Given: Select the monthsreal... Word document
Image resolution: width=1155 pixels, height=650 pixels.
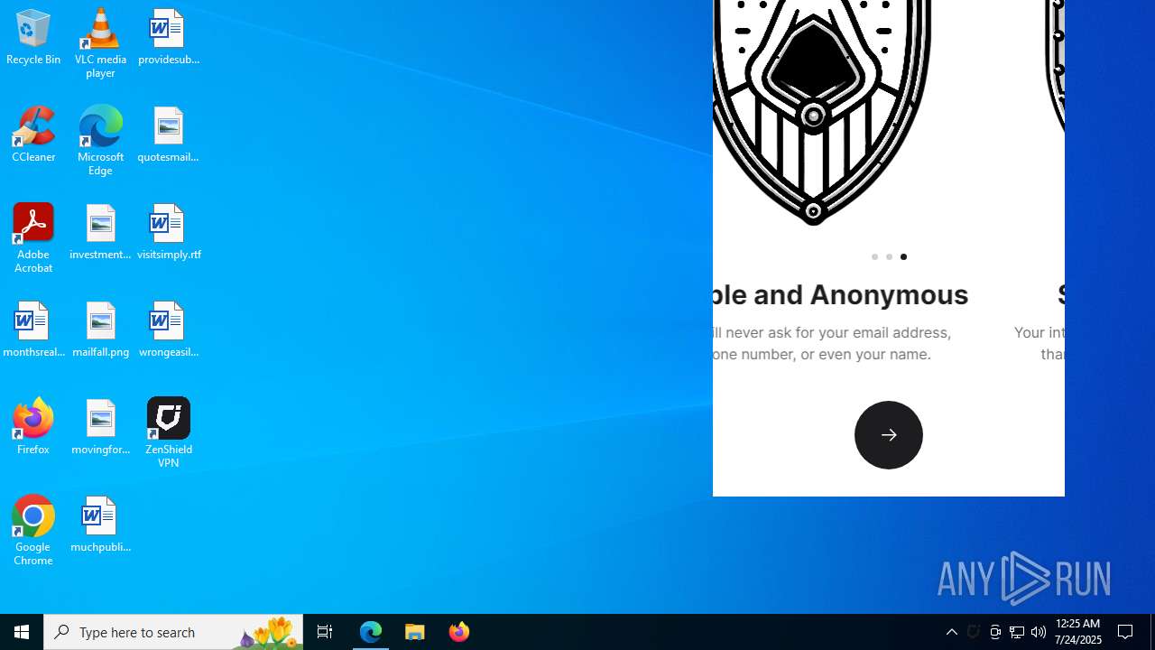Looking at the screenshot, I should tap(33, 330).
